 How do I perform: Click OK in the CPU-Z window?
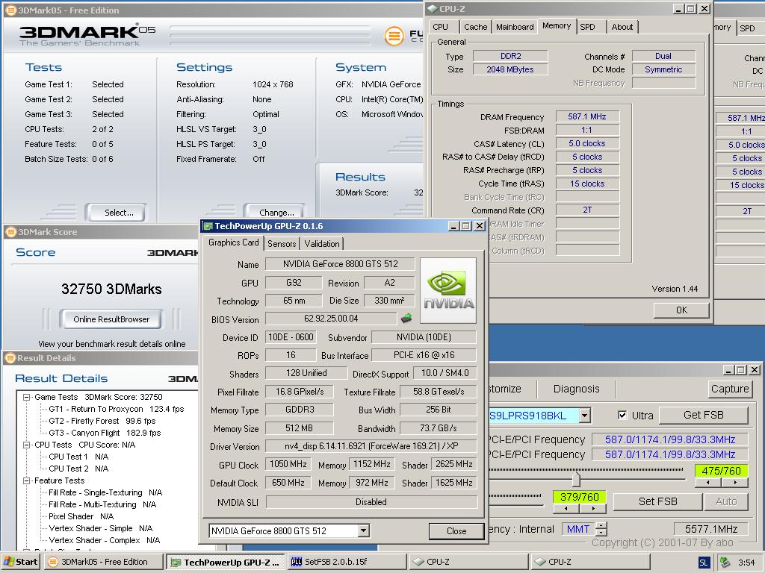pos(681,310)
